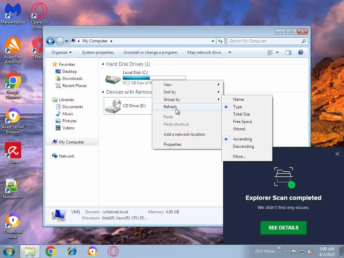This screenshot has height=258, width=344.
Task: Click the Action Center flag tray icon
Action: pyautogui.click(x=294, y=251)
